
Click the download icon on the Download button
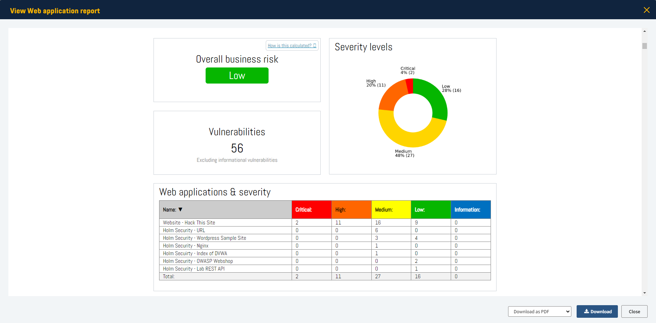pos(586,311)
